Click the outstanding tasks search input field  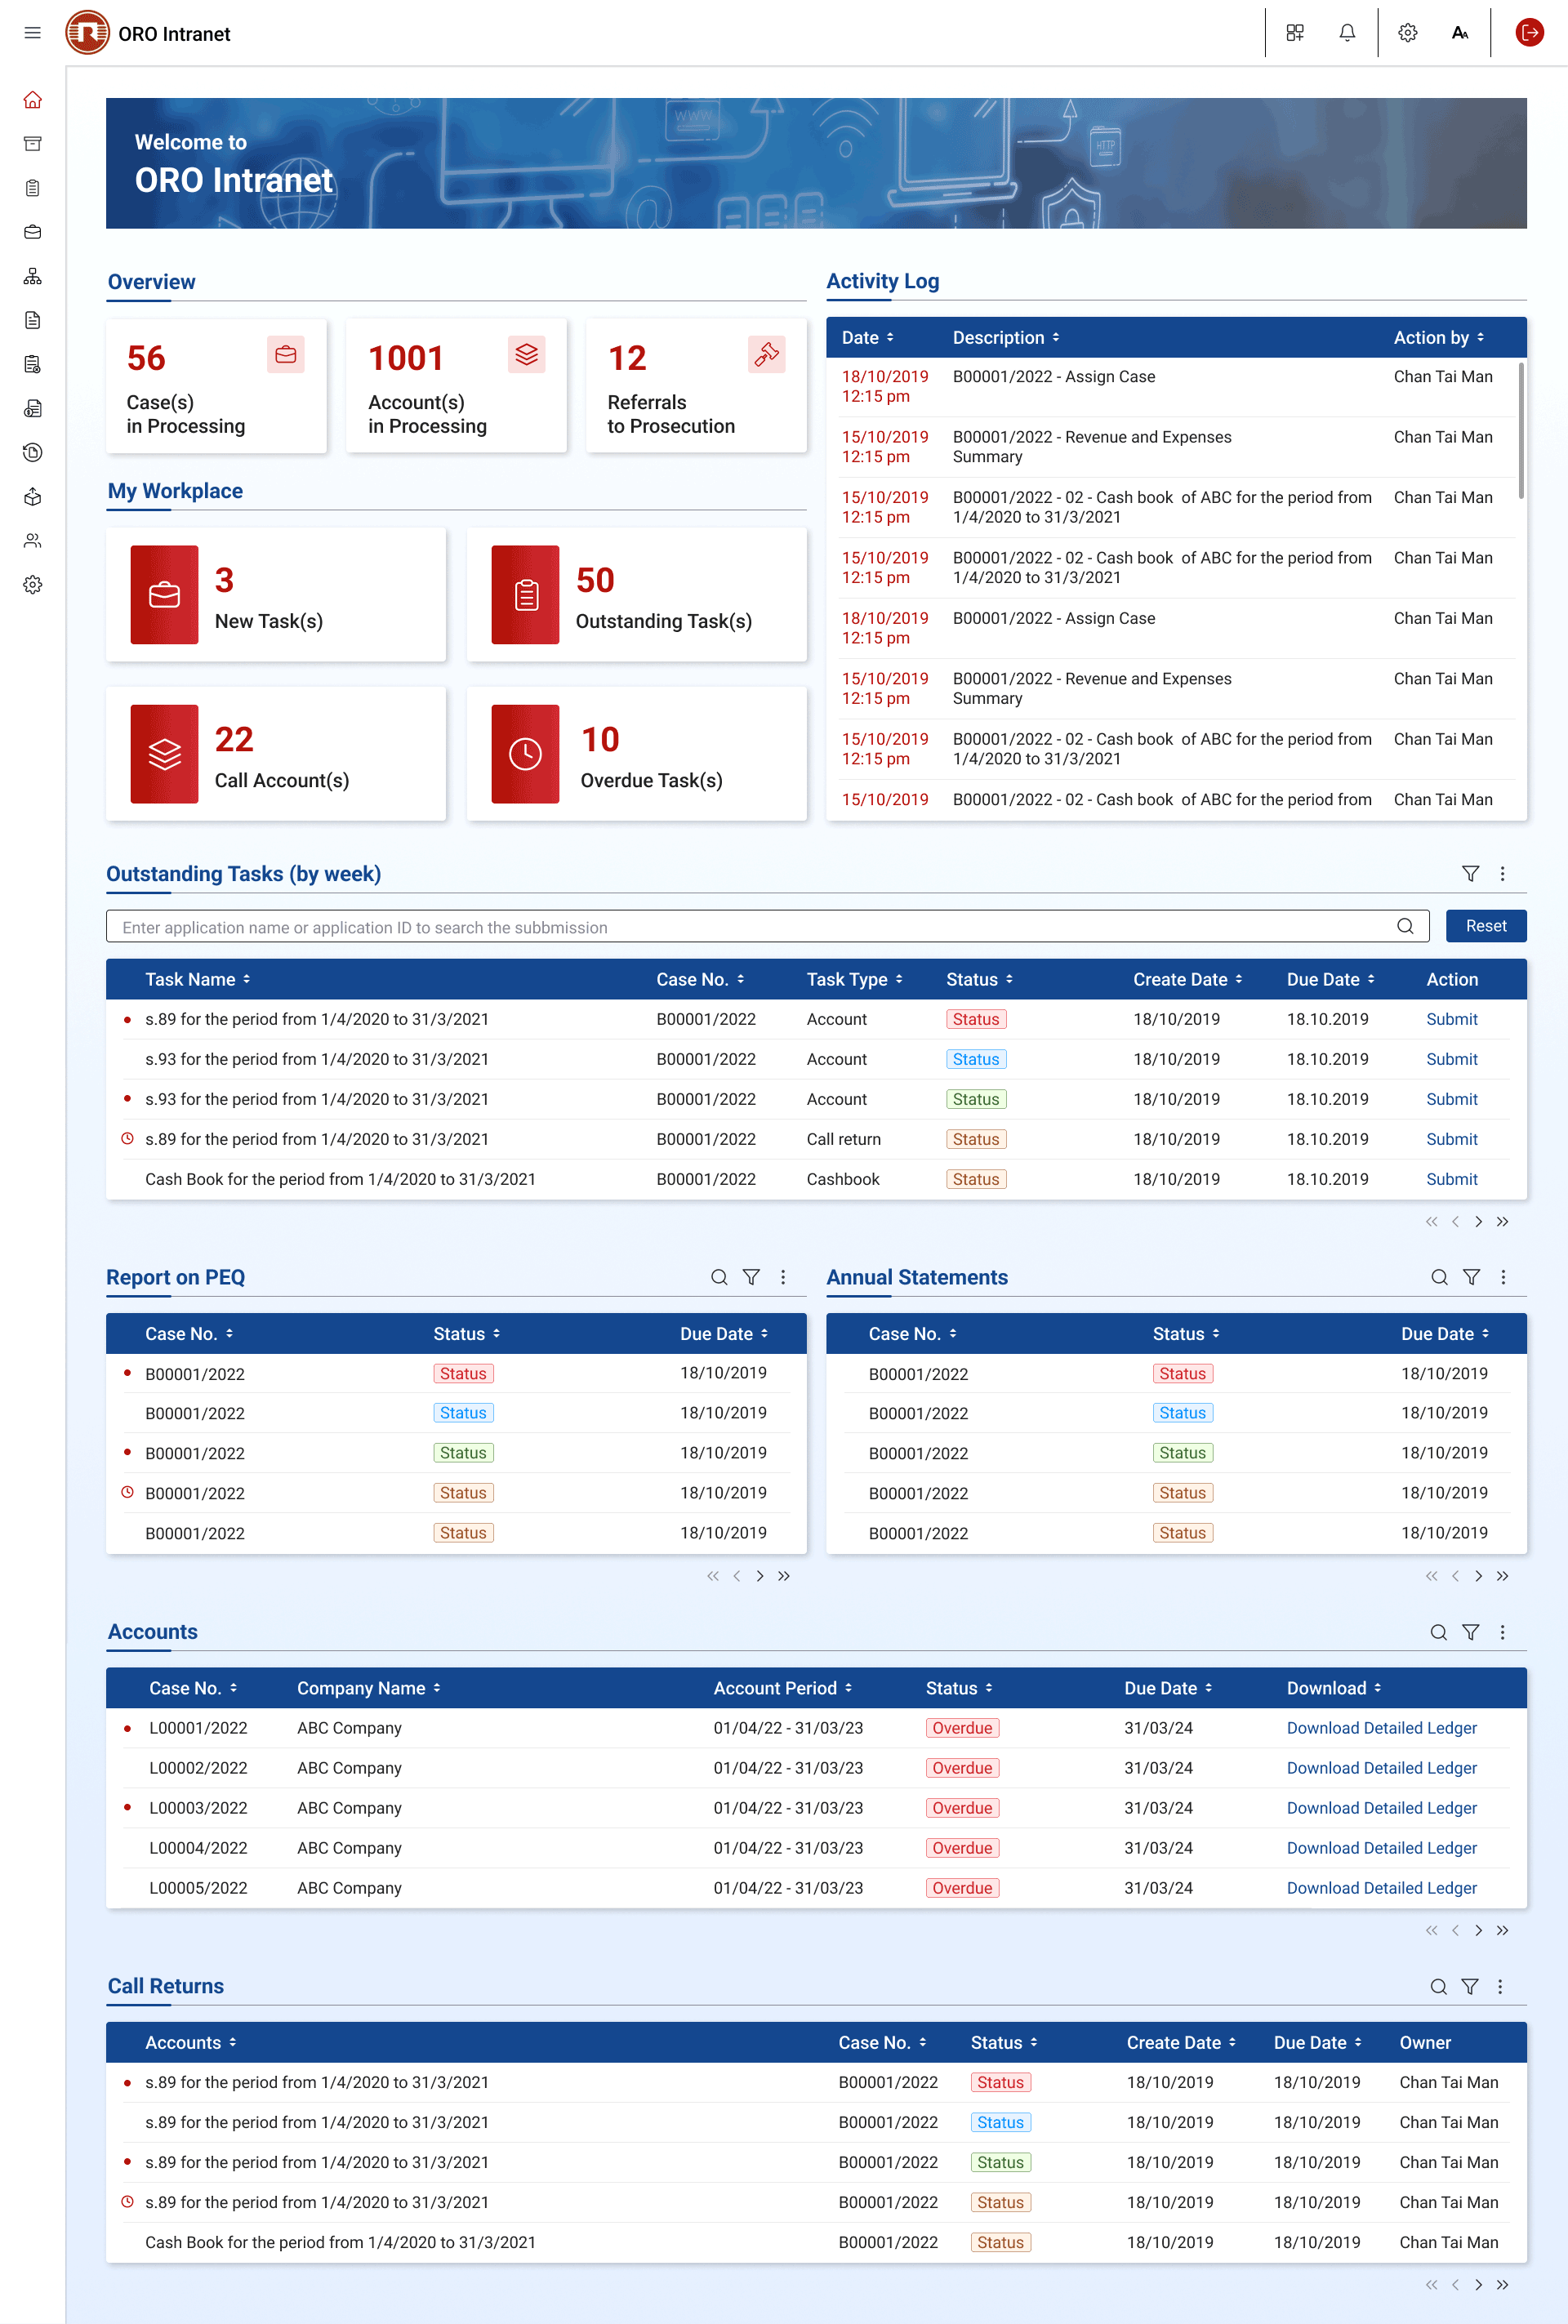pyautogui.click(x=750, y=927)
